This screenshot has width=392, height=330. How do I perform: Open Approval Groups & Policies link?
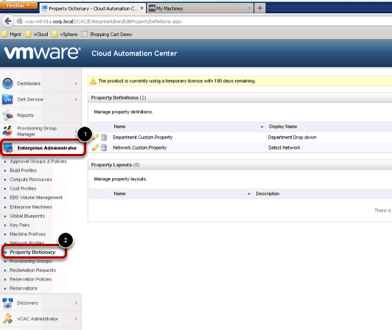pyautogui.click(x=38, y=161)
